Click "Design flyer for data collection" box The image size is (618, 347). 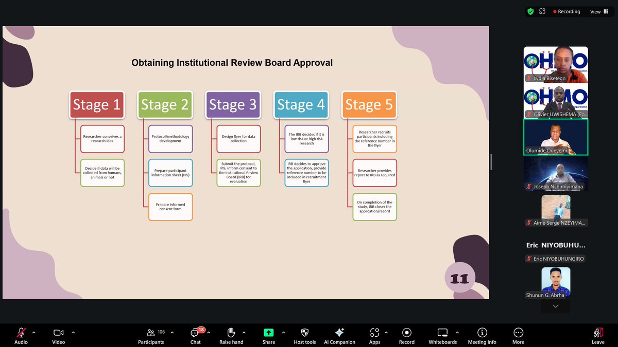tap(238, 139)
